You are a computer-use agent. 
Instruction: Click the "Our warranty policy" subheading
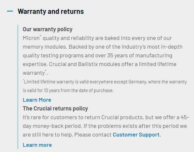[x=47, y=29]
